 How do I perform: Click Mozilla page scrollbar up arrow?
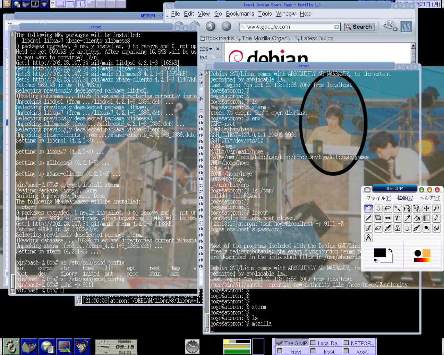pyautogui.click(x=413, y=46)
